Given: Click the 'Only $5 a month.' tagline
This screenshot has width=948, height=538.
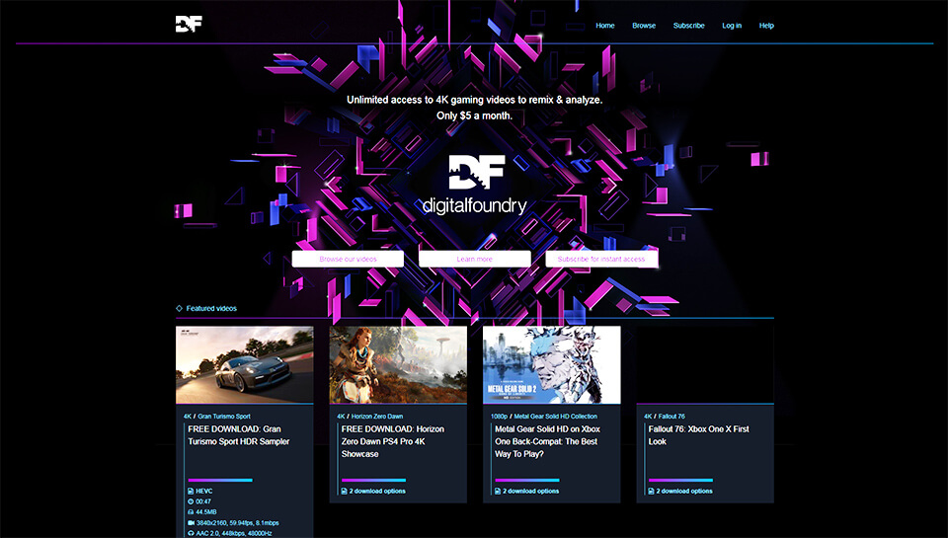Looking at the screenshot, I should pyautogui.click(x=475, y=115).
